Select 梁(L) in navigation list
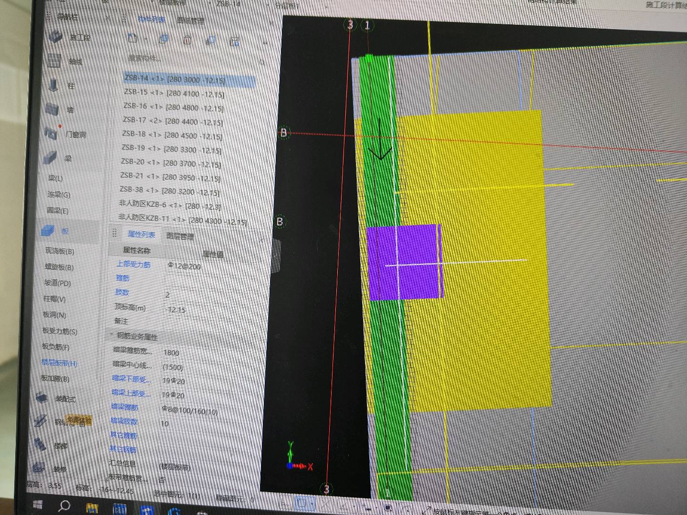 click(x=55, y=178)
